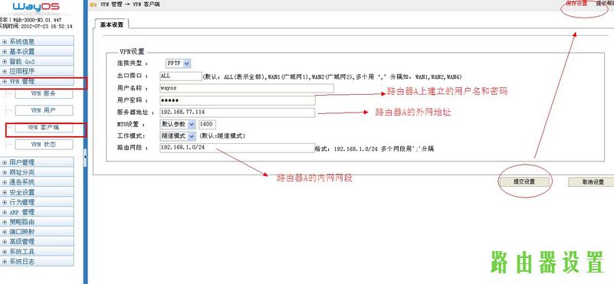The width and height of the screenshot is (614, 284).
Task: Click the 用户名称 field containing wayos
Action: pos(247,88)
